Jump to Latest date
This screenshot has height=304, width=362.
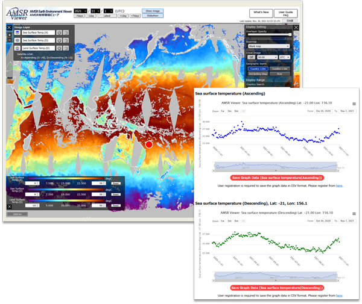(x=107, y=16)
